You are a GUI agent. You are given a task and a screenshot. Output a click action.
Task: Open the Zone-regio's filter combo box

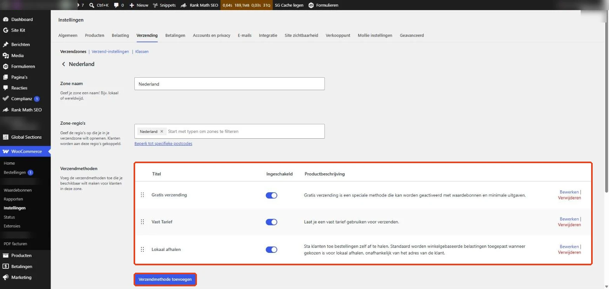230,131
